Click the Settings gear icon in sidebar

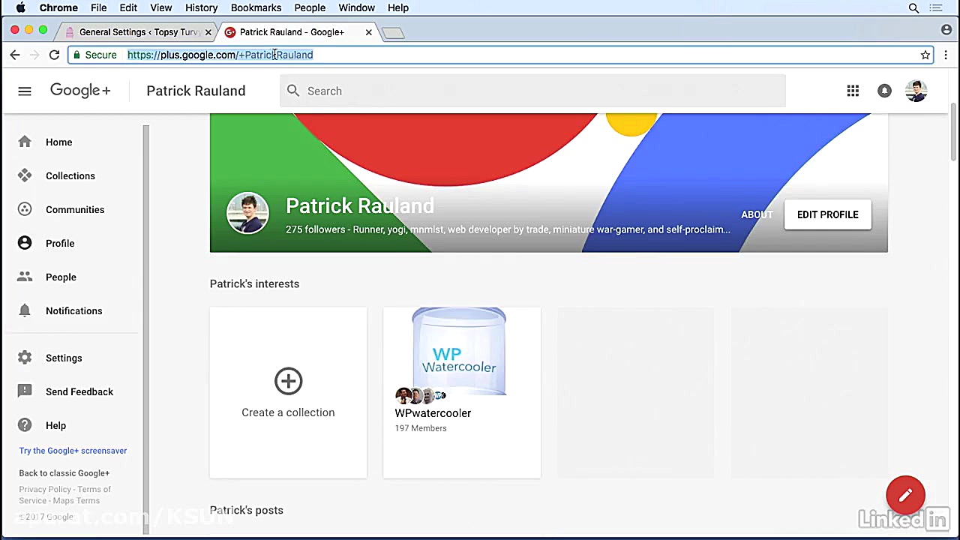[x=25, y=358]
